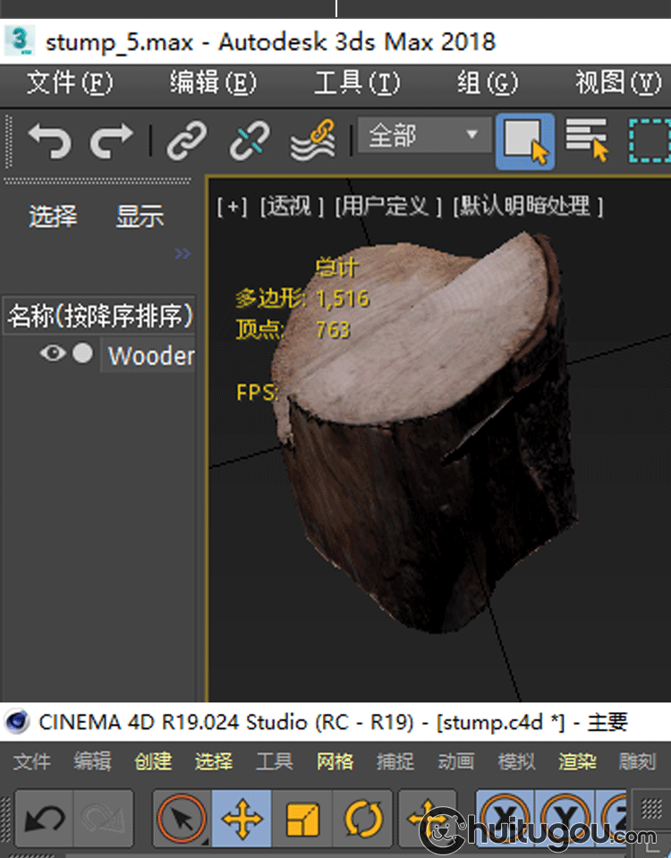Sort by the 名称(按降序排序) column header
671x858 pixels.
click(99, 315)
